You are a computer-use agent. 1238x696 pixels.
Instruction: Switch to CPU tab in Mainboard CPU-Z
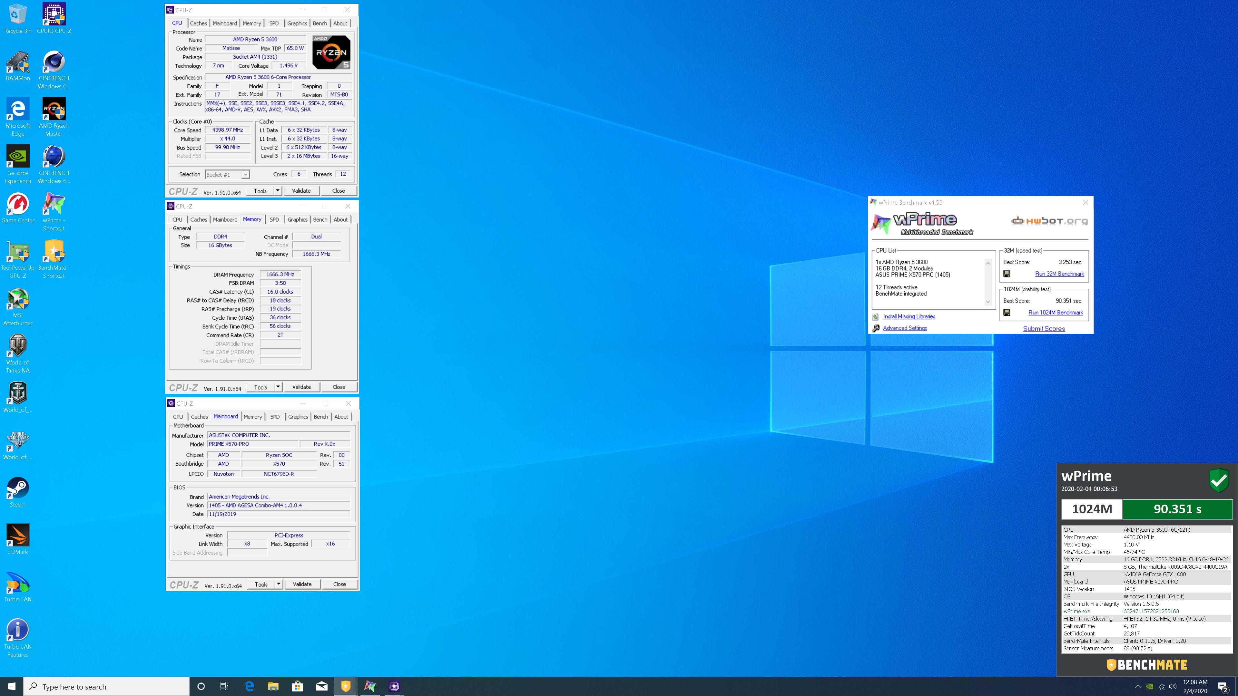click(178, 417)
